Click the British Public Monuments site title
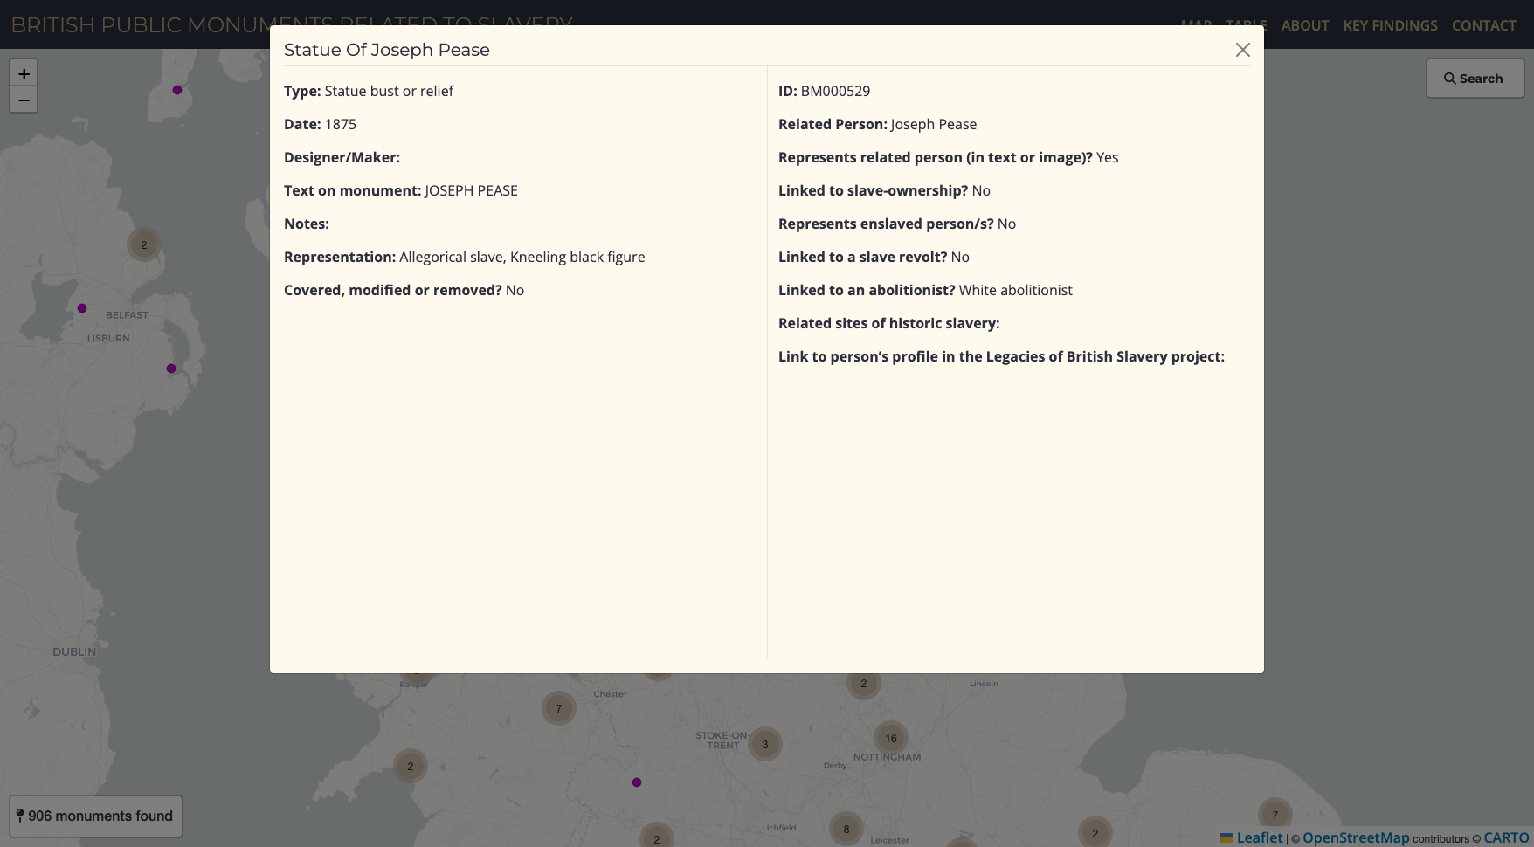The height and width of the screenshot is (847, 1534). pyautogui.click(x=140, y=24)
